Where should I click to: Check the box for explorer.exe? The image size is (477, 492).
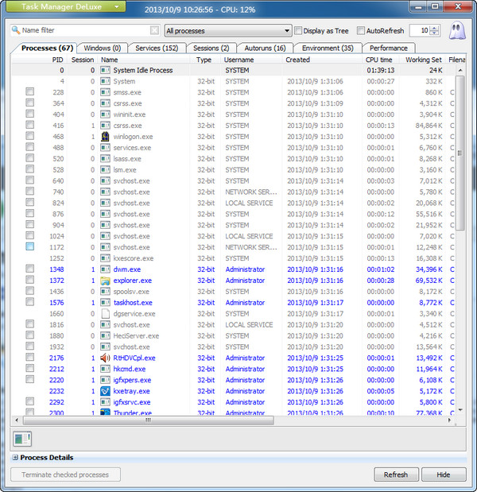[x=29, y=281]
